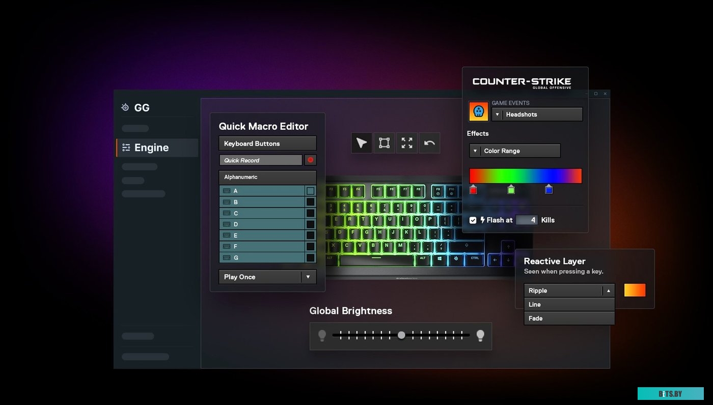Open the Engine sidebar tab
Viewport: 713px width, 405px height.
[x=157, y=148]
